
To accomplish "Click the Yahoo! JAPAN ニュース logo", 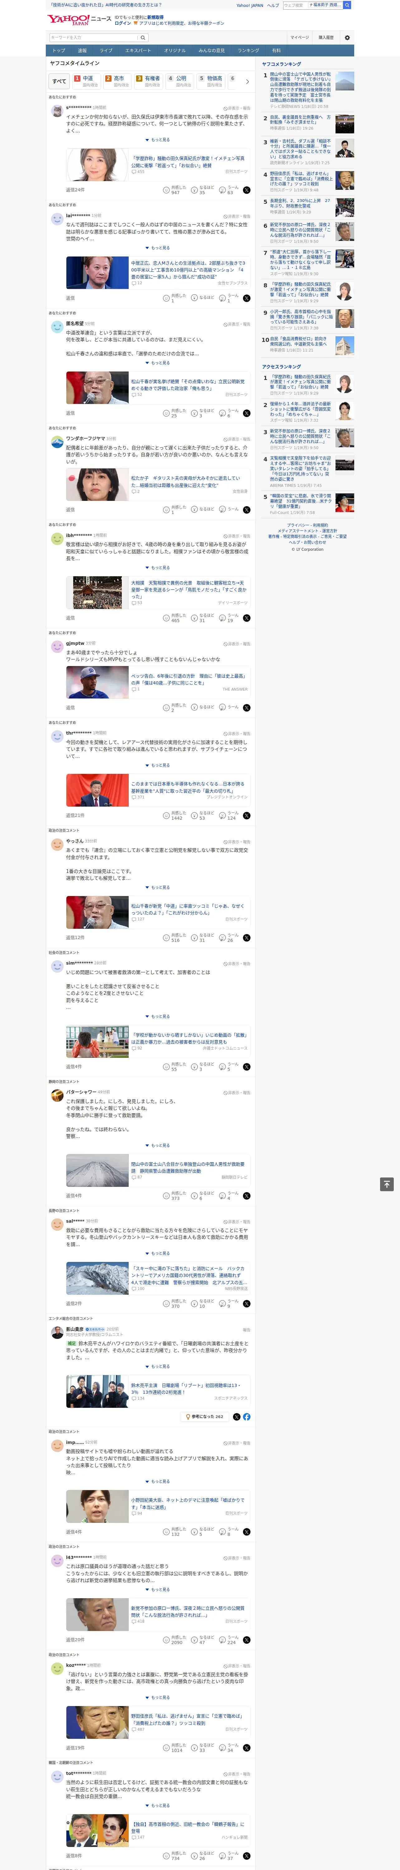I will [x=79, y=20].
